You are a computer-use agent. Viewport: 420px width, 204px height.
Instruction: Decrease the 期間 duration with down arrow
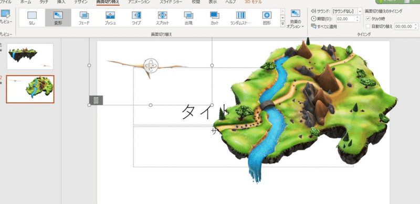[358, 20]
